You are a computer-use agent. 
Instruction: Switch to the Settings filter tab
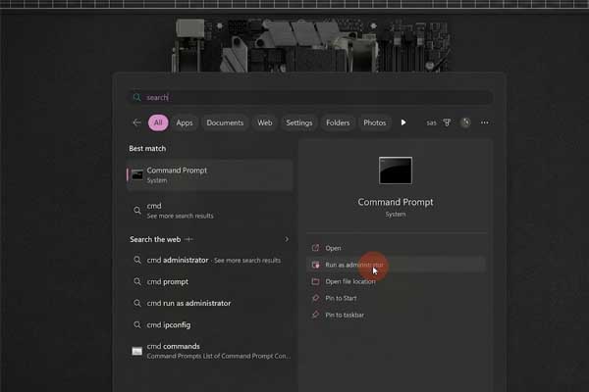tap(299, 122)
